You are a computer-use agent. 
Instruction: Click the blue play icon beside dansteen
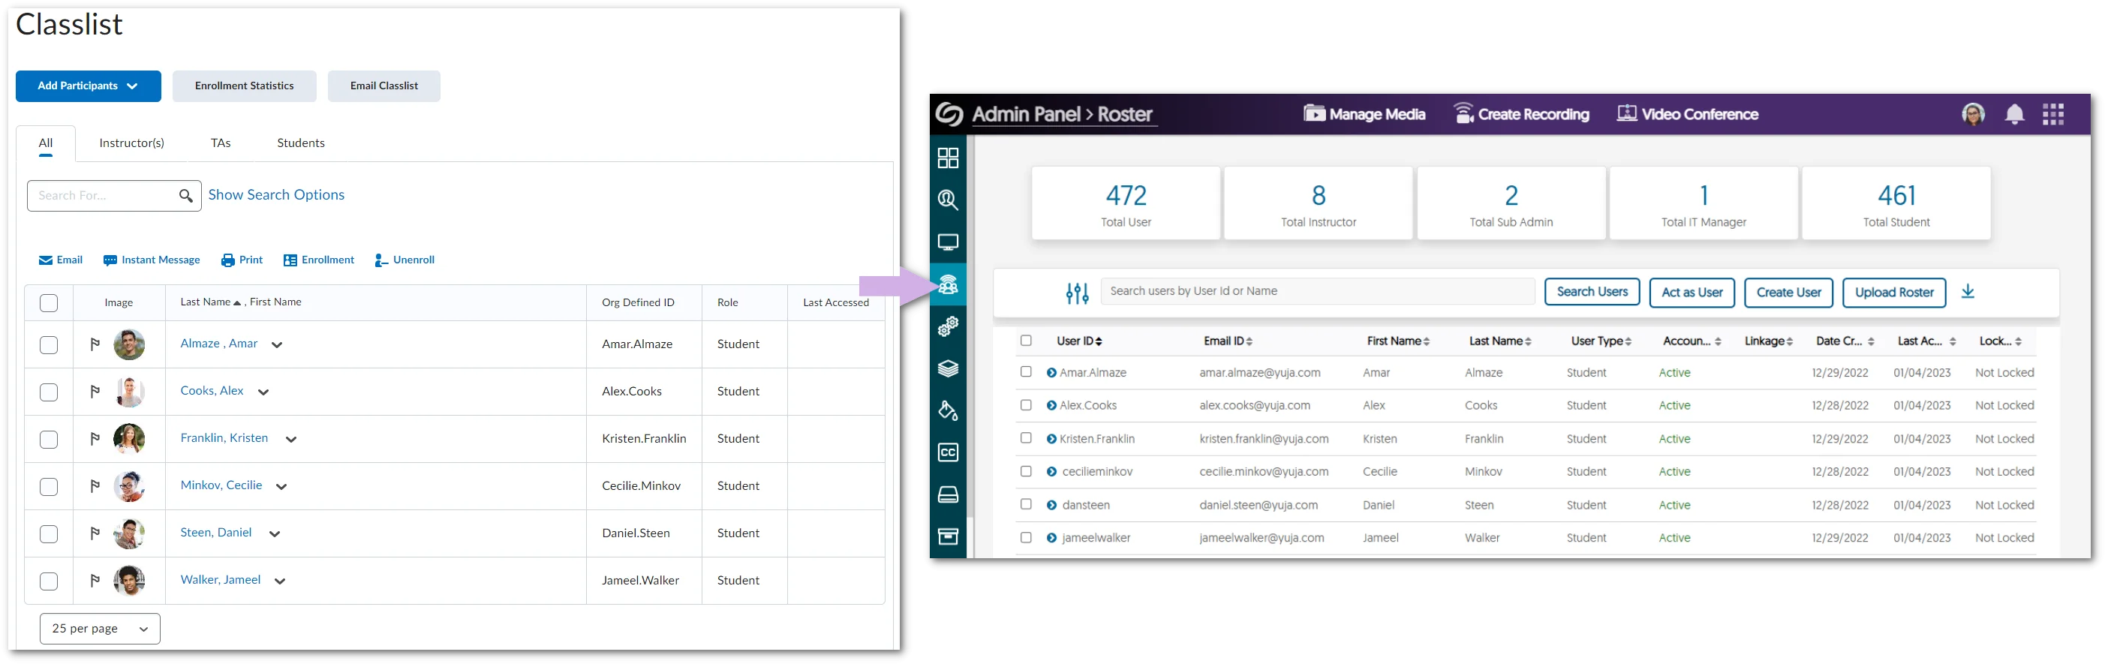[1051, 505]
